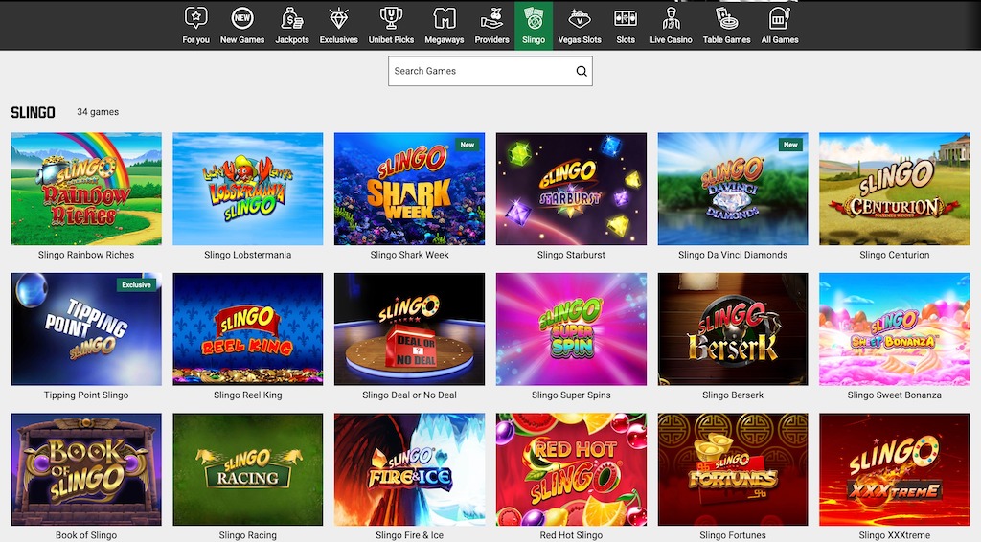Open the Providers hand icon

(491, 18)
